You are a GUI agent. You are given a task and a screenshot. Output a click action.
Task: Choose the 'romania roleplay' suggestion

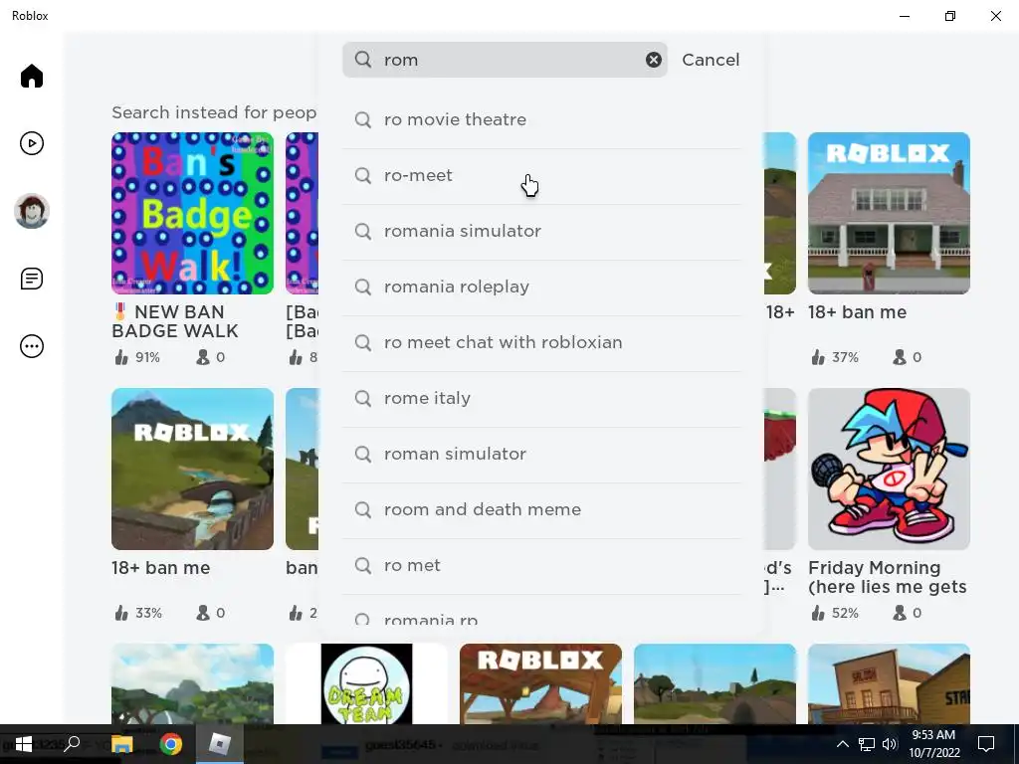point(541,287)
